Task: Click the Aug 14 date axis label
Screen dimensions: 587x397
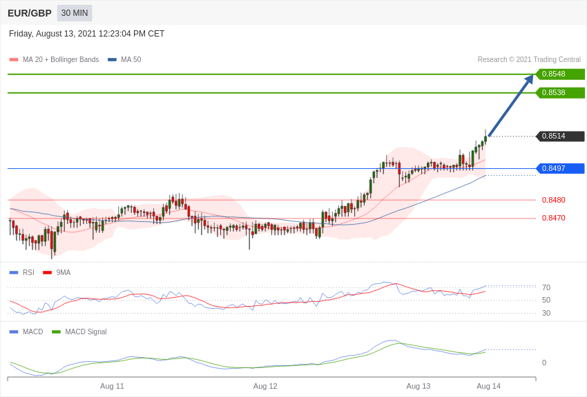Action: pos(488,386)
